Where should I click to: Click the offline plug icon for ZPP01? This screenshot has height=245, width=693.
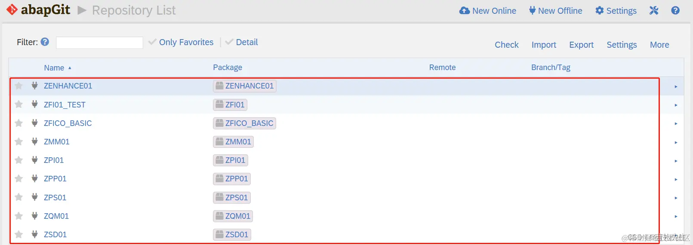click(34, 178)
